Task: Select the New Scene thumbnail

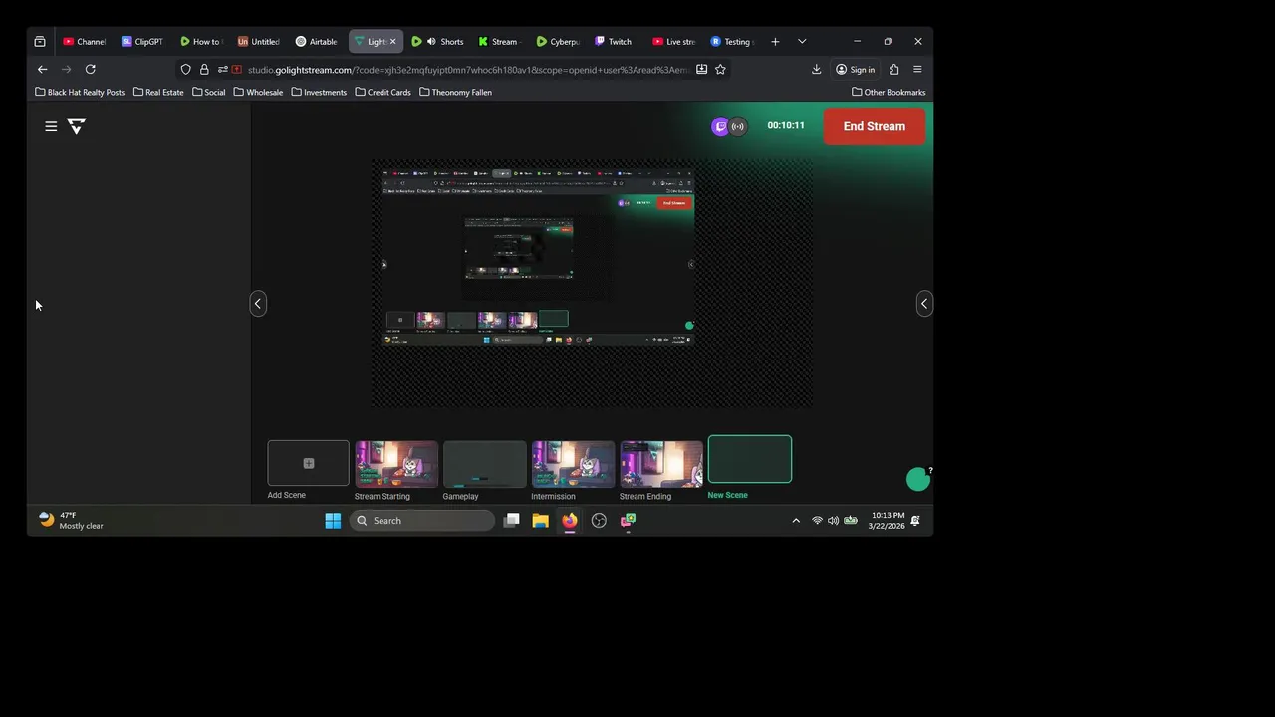Action: tap(750, 459)
